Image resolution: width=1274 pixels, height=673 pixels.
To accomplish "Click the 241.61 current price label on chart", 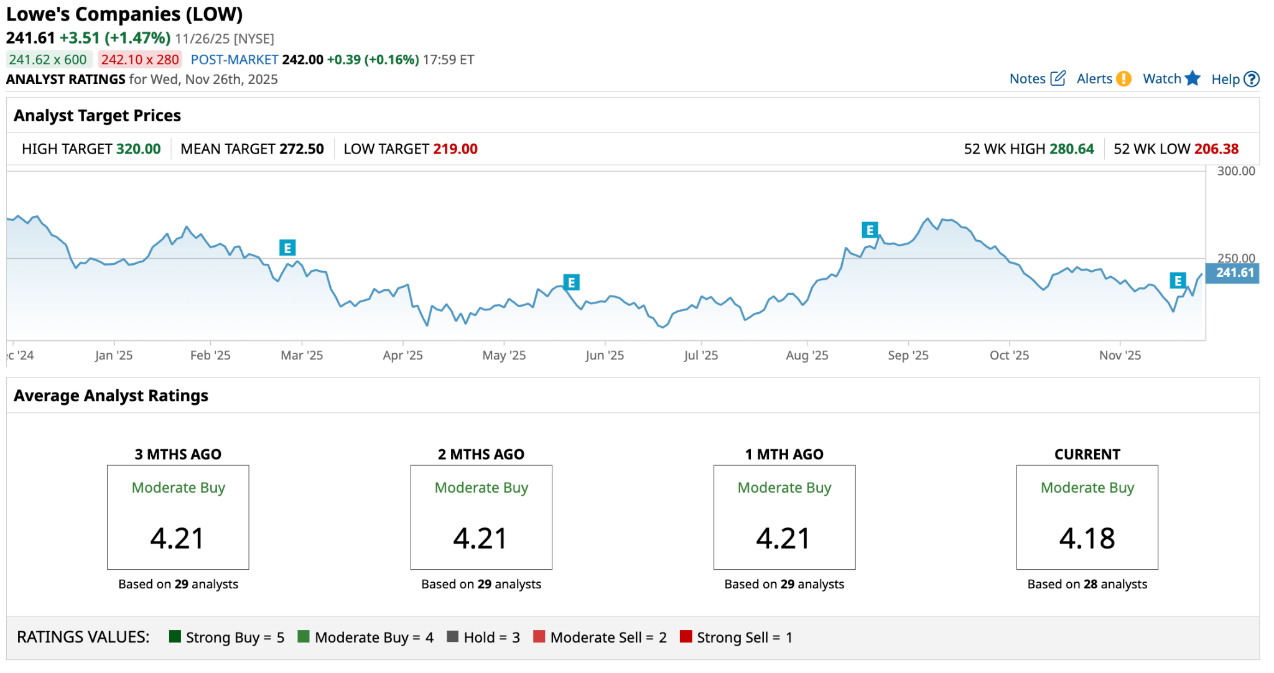I will point(1233,273).
